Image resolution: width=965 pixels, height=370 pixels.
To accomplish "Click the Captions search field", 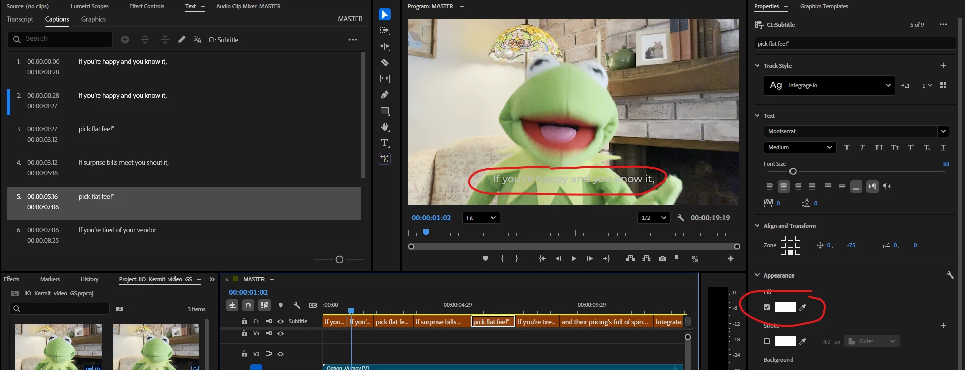I will pos(59,39).
